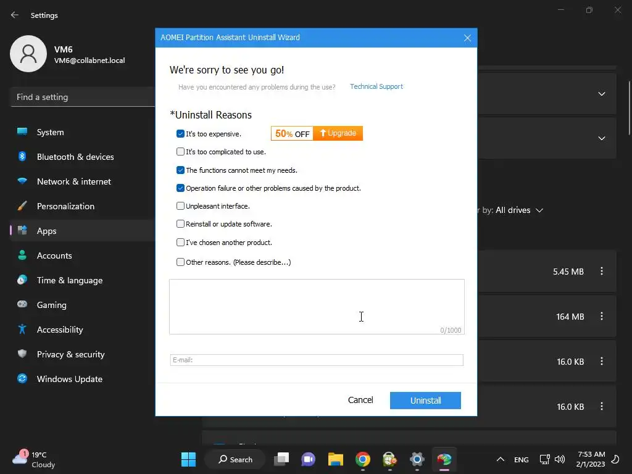The height and width of the screenshot is (474, 632).
Task: Select Apps in Settings sidebar
Action: [83, 231]
